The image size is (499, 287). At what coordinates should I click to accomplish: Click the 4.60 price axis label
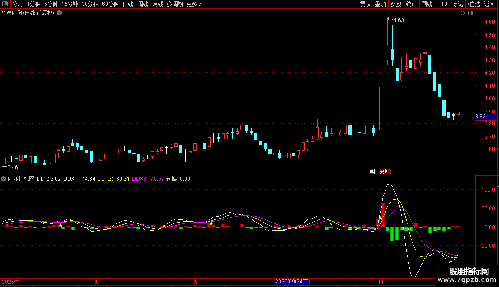489,22
